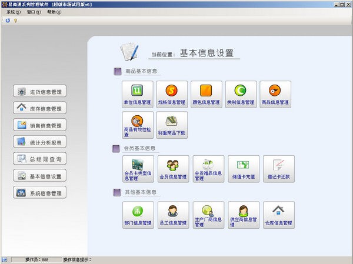
Task: Go to 系统信息管理 system management
Action: 39,192
